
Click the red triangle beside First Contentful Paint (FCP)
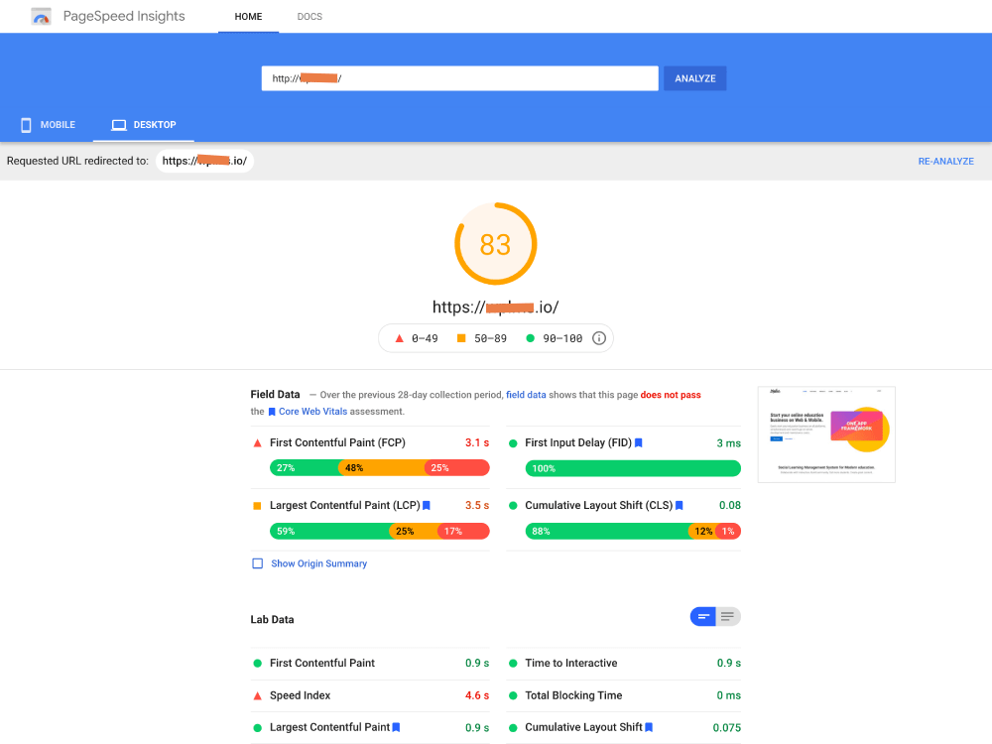[258, 443]
